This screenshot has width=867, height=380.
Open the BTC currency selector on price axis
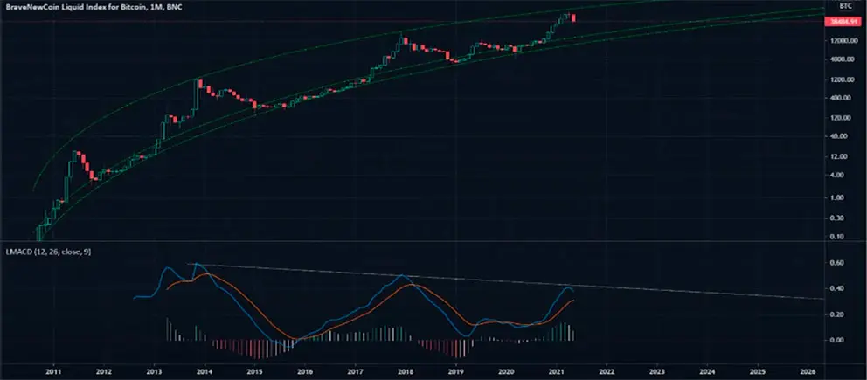pyautogui.click(x=844, y=6)
